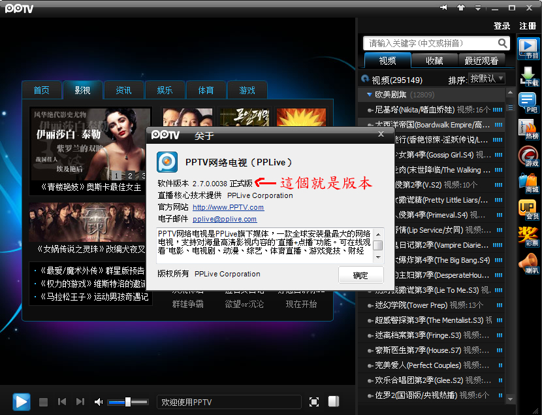This screenshot has width=542, height=415.
Task: Open 《最爱/魔术外传》群星版预告 headline
Action: tap(92, 271)
